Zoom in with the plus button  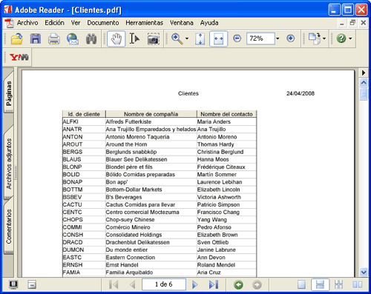point(291,39)
